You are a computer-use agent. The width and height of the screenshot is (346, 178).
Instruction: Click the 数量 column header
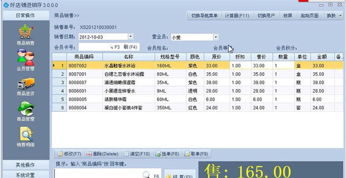pos(283,57)
